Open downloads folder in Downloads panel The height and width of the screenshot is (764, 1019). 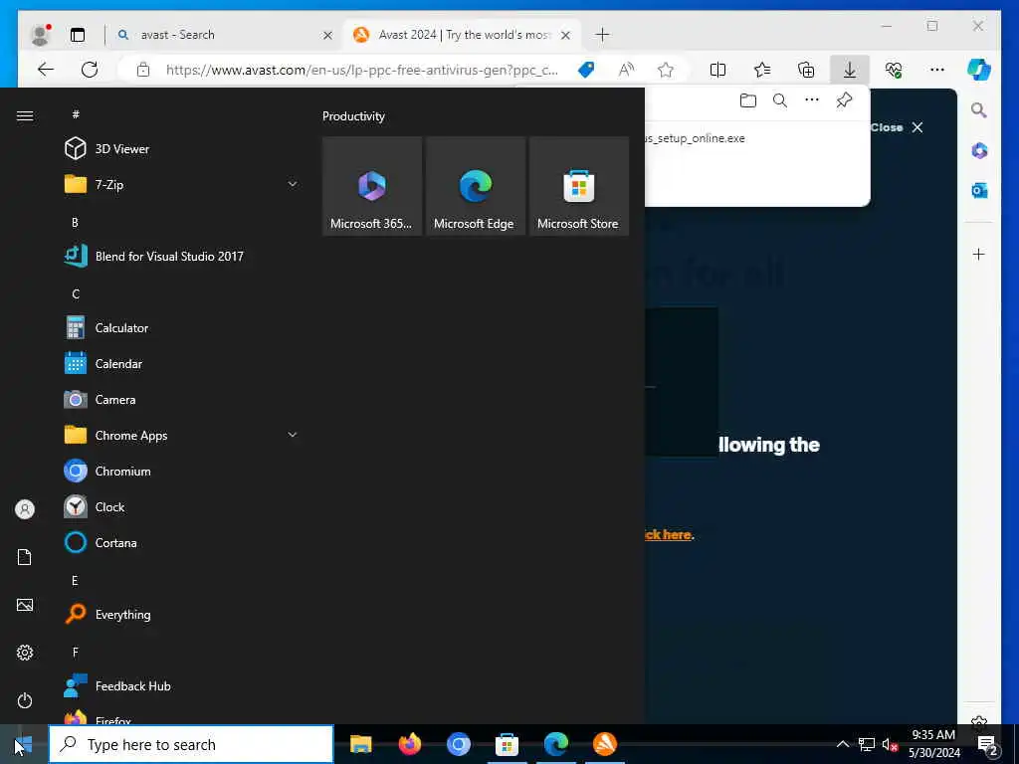tap(748, 100)
